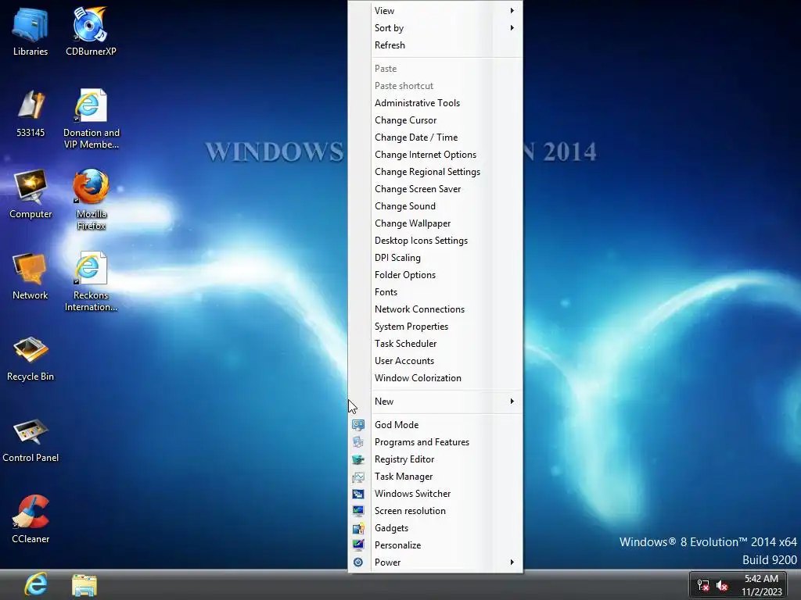This screenshot has width=801, height=600.
Task: Choose Change Regional Settings entry
Action: tap(435, 172)
